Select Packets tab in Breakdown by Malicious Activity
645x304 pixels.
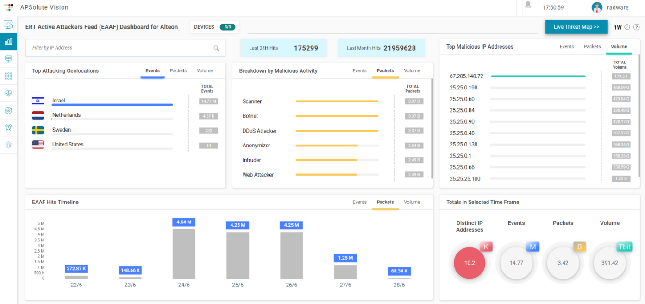385,71
